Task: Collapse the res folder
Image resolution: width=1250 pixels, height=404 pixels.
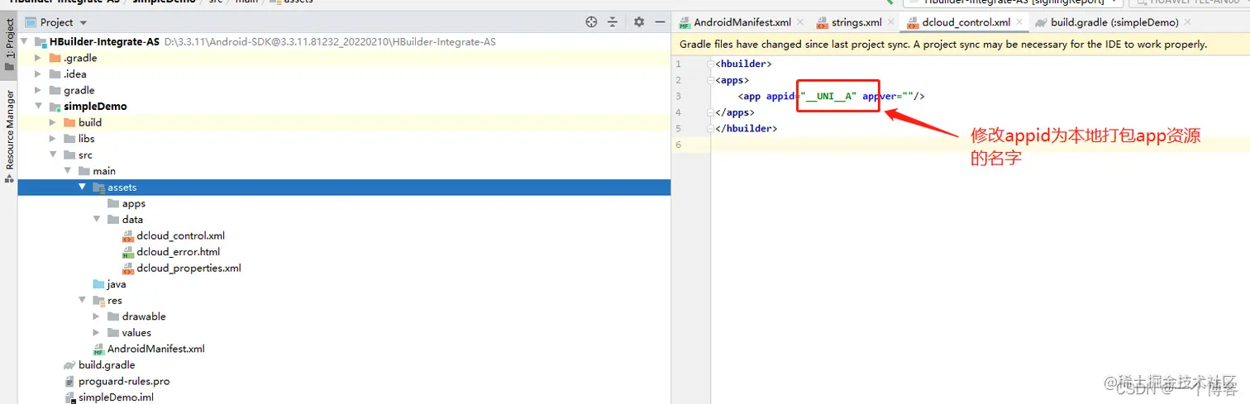Action: point(82,301)
